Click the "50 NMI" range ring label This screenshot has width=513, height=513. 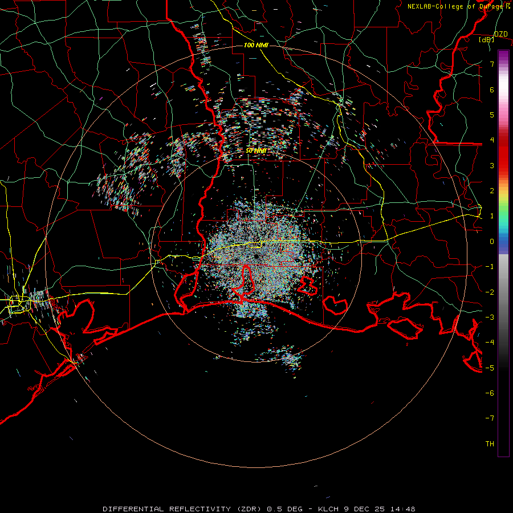[256, 151]
